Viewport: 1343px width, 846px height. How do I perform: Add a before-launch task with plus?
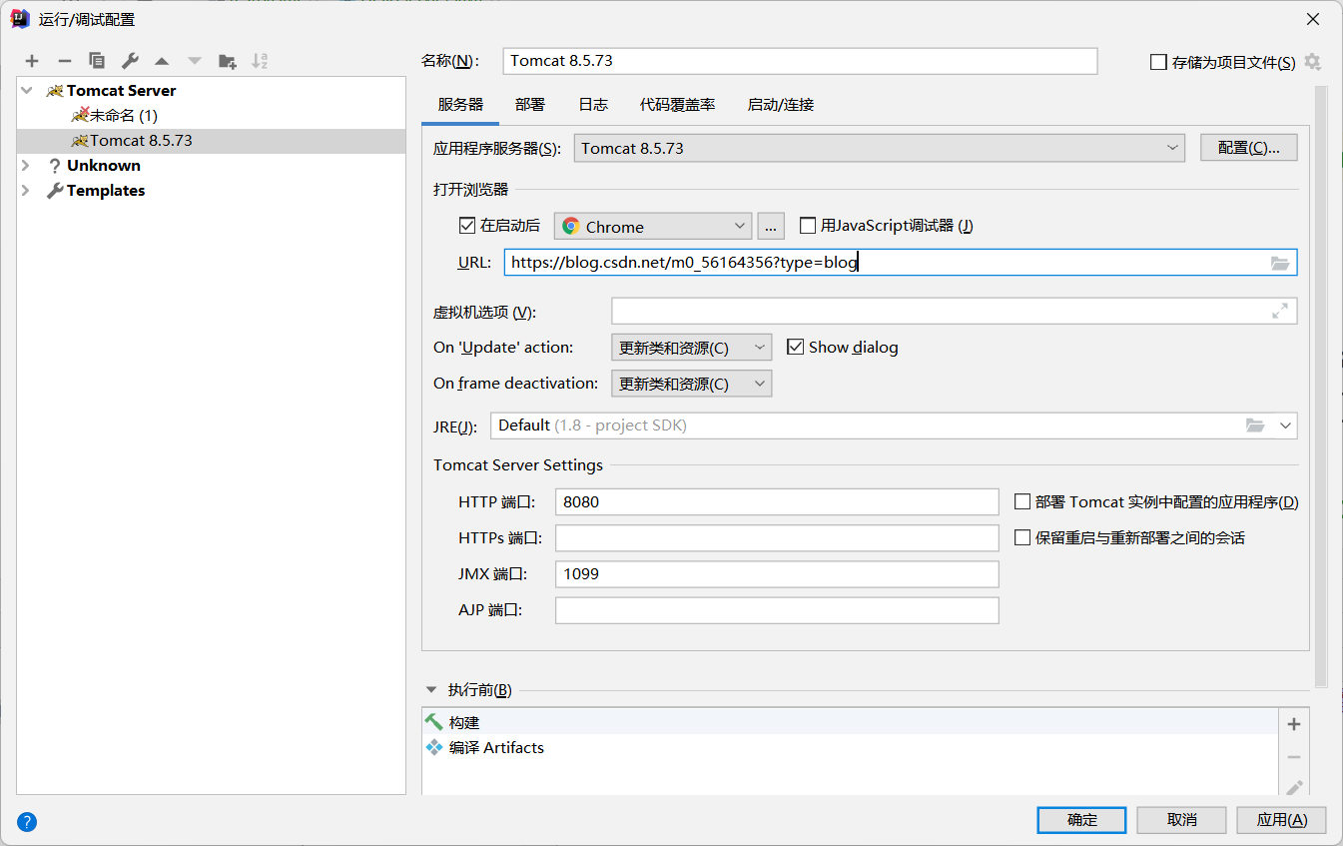coord(1294,724)
